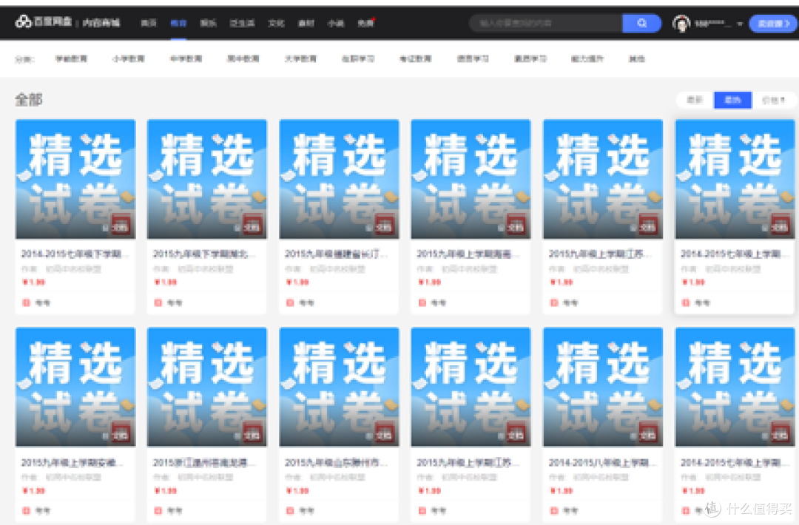Filter by 语言学习 category

(473, 59)
